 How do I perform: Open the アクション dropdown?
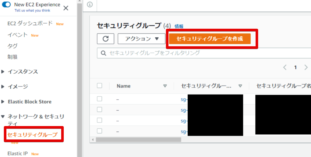click(142, 39)
